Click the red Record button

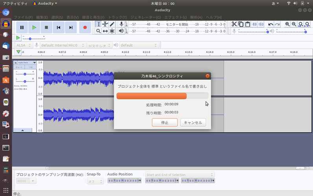tap(85, 28)
